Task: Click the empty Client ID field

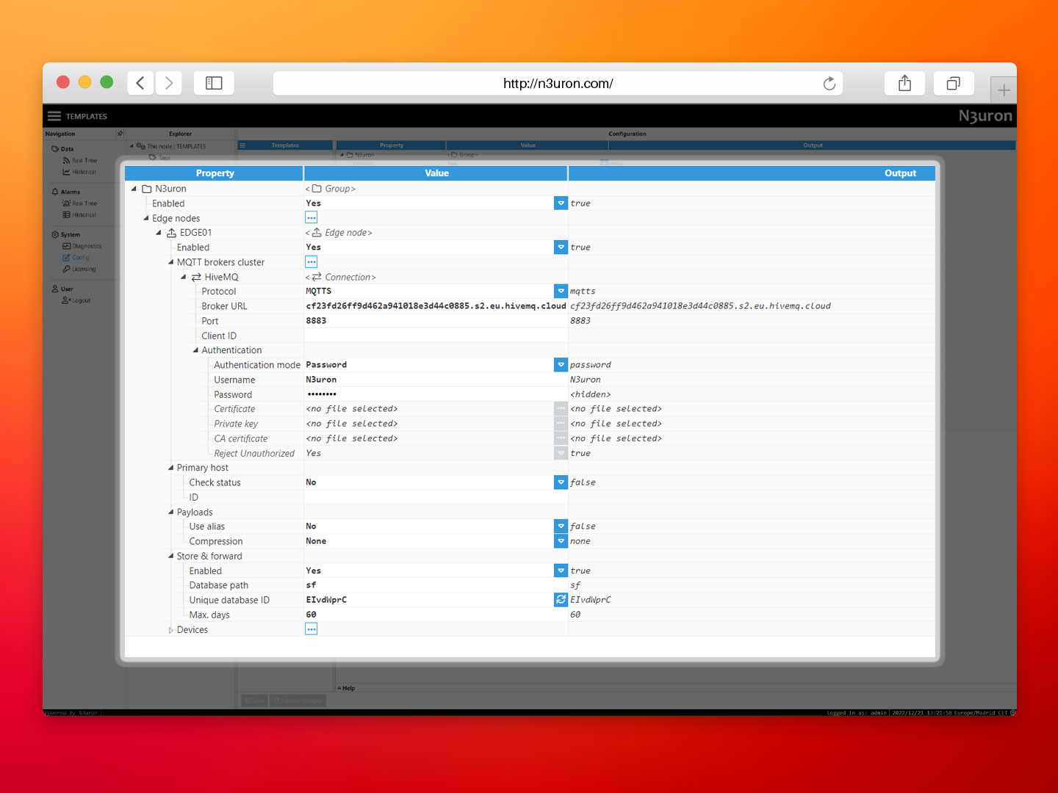Action: (x=436, y=336)
